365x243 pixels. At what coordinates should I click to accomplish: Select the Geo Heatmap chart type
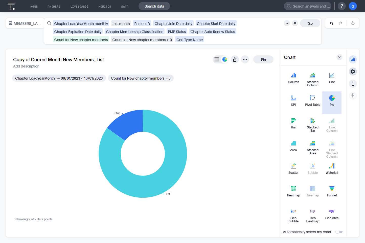(x=313, y=216)
